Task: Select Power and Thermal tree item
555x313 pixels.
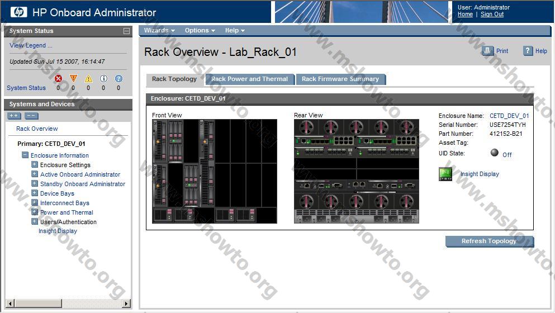Action: (x=67, y=212)
